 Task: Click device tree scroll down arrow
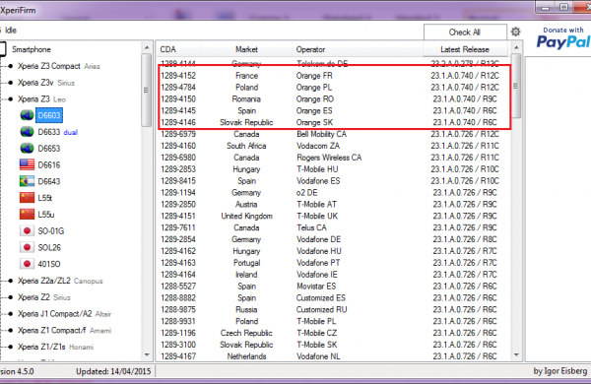(x=147, y=355)
